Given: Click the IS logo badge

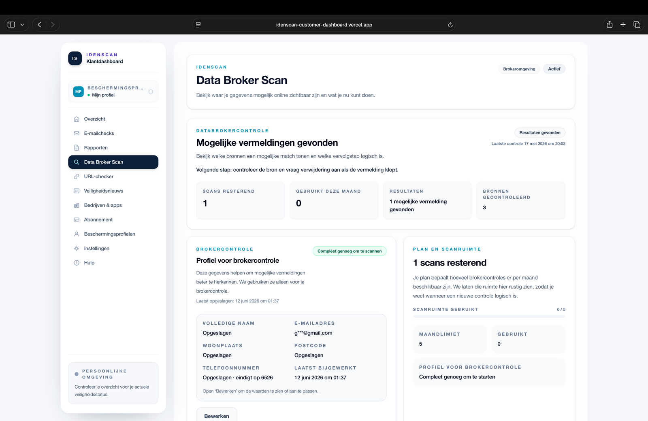Looking at the screenshot, I should 75,58.
